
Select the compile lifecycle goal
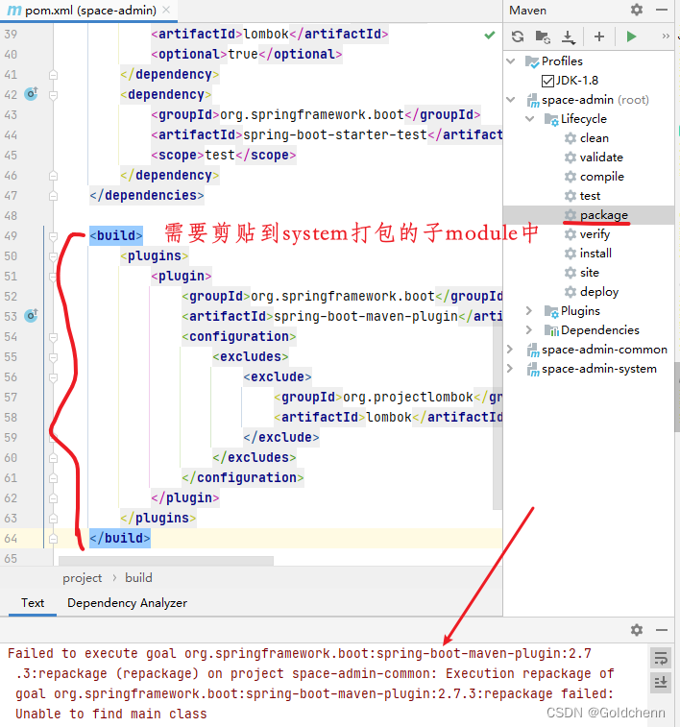pyautogui.click(x=601, y=177)
